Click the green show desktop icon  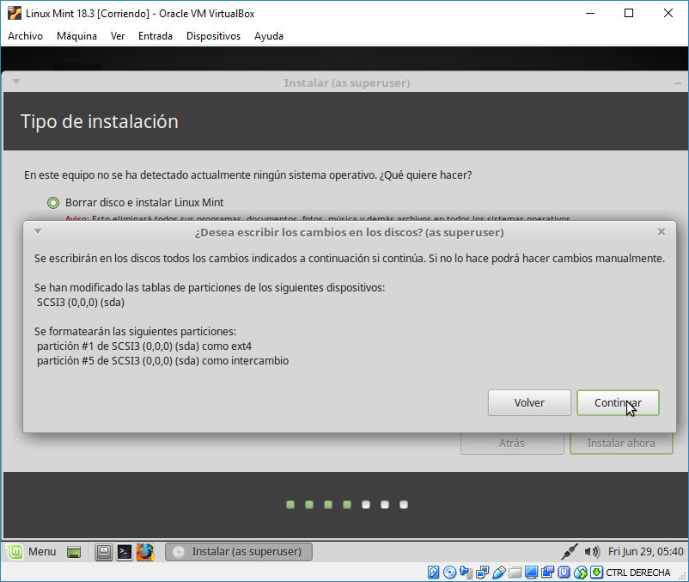(74, 552)
